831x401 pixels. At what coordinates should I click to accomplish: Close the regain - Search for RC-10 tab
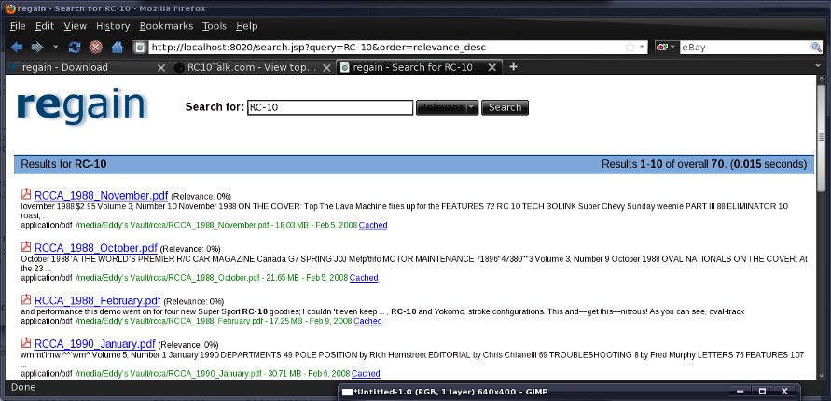pos(492,67)
